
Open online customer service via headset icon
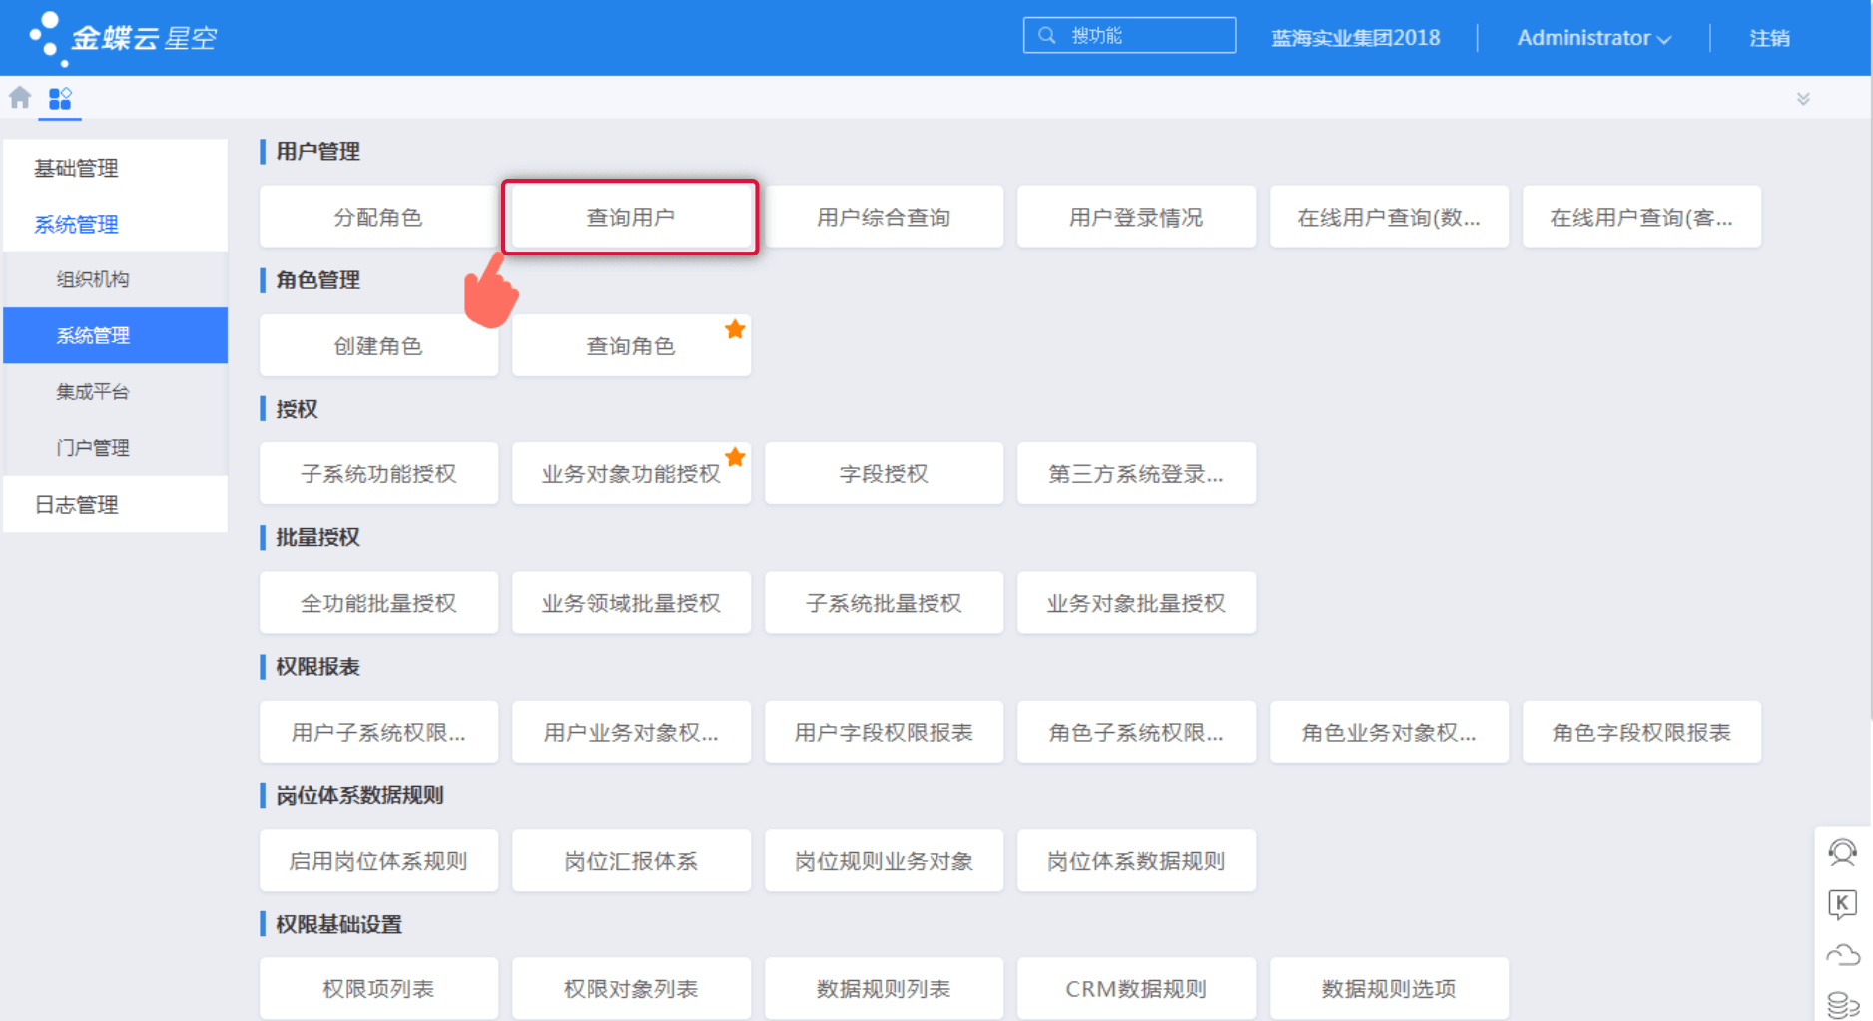[1842, 855]
